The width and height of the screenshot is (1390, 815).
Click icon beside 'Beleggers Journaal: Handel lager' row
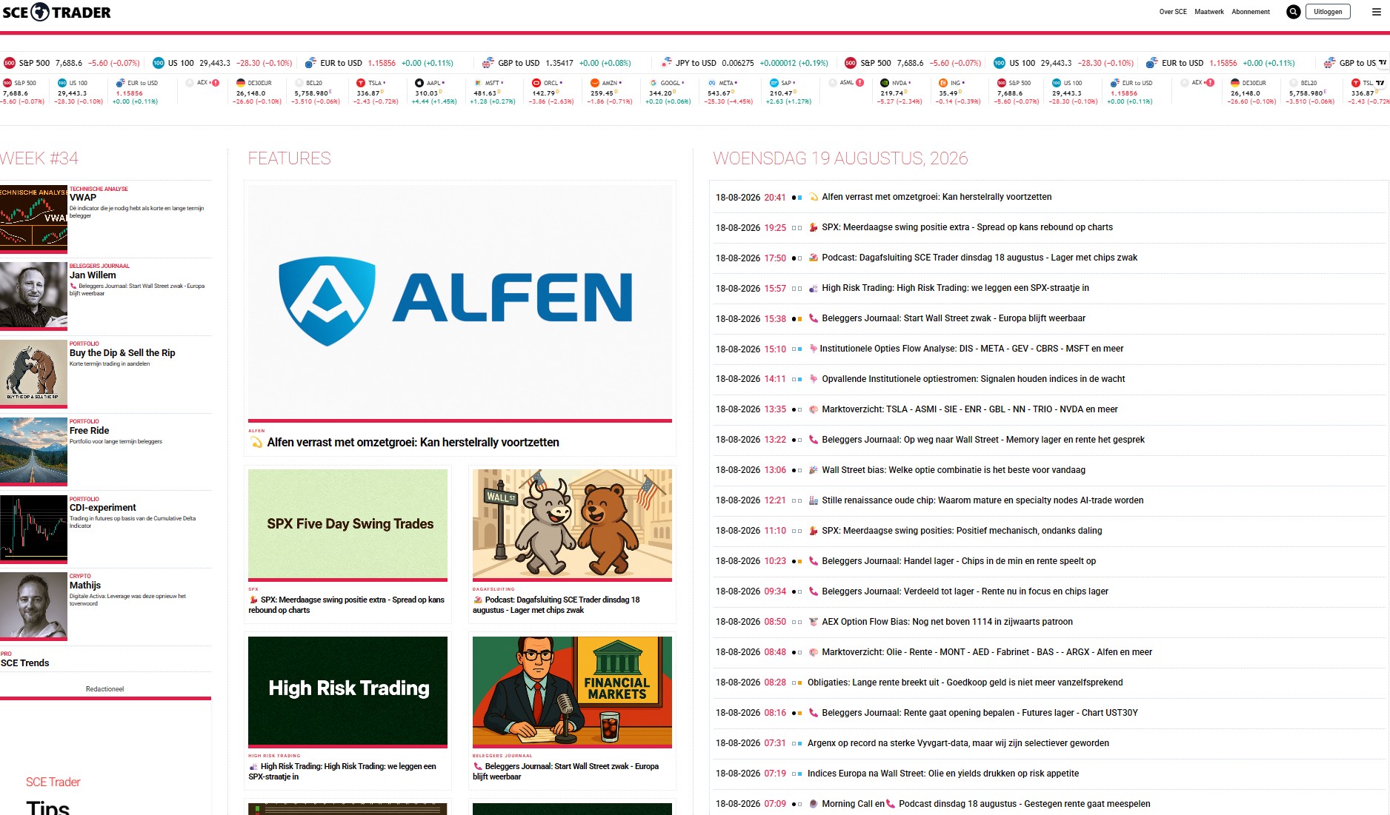tap(814, 561)
